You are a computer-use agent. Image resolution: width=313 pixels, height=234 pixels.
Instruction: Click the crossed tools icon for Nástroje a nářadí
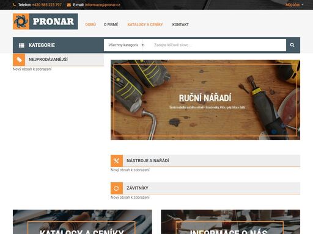117,161
